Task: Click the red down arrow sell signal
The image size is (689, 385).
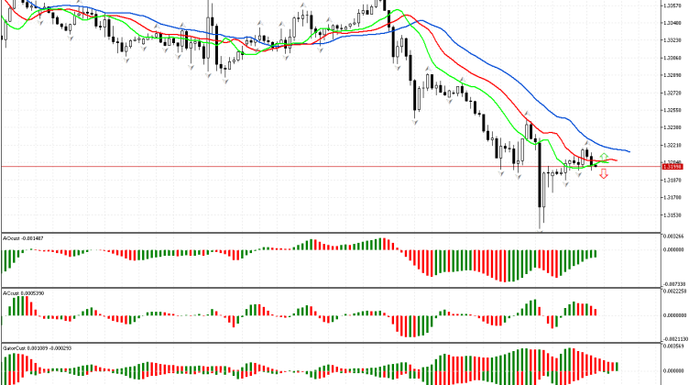Action: click(x=604, y=173)
